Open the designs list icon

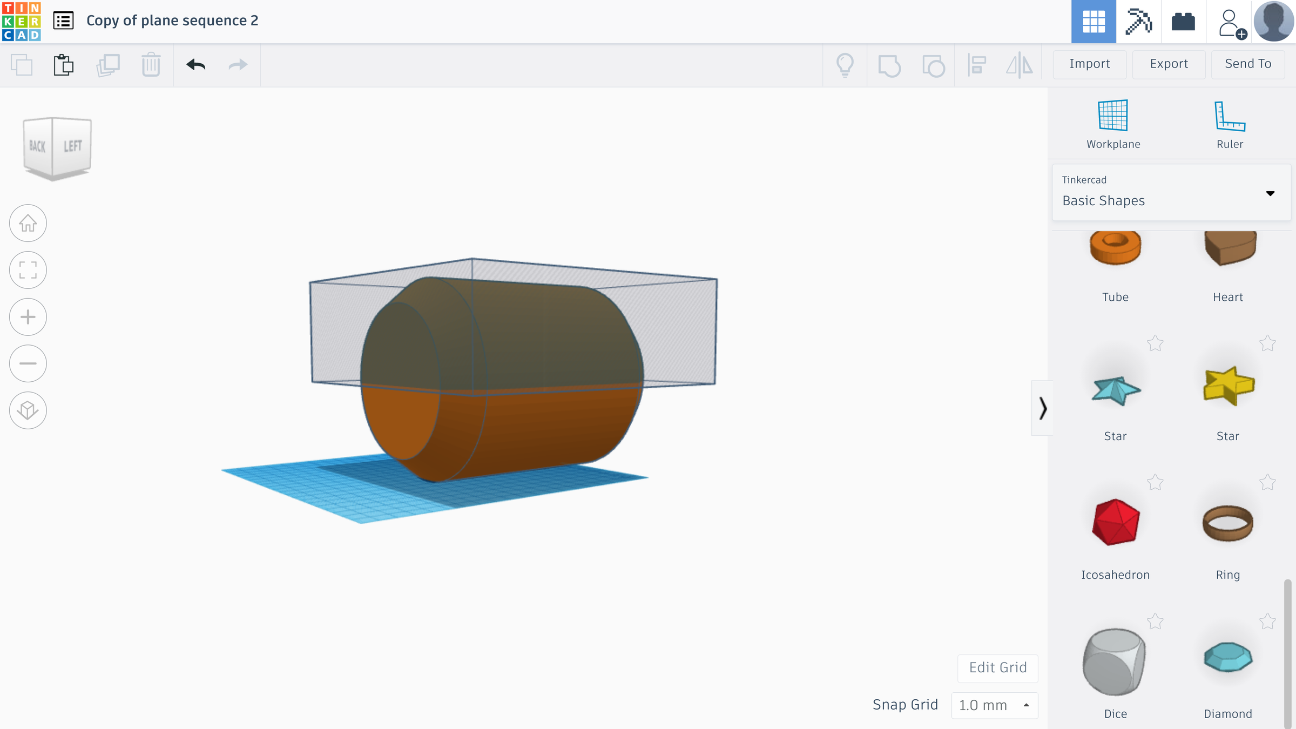pos(63,21)
